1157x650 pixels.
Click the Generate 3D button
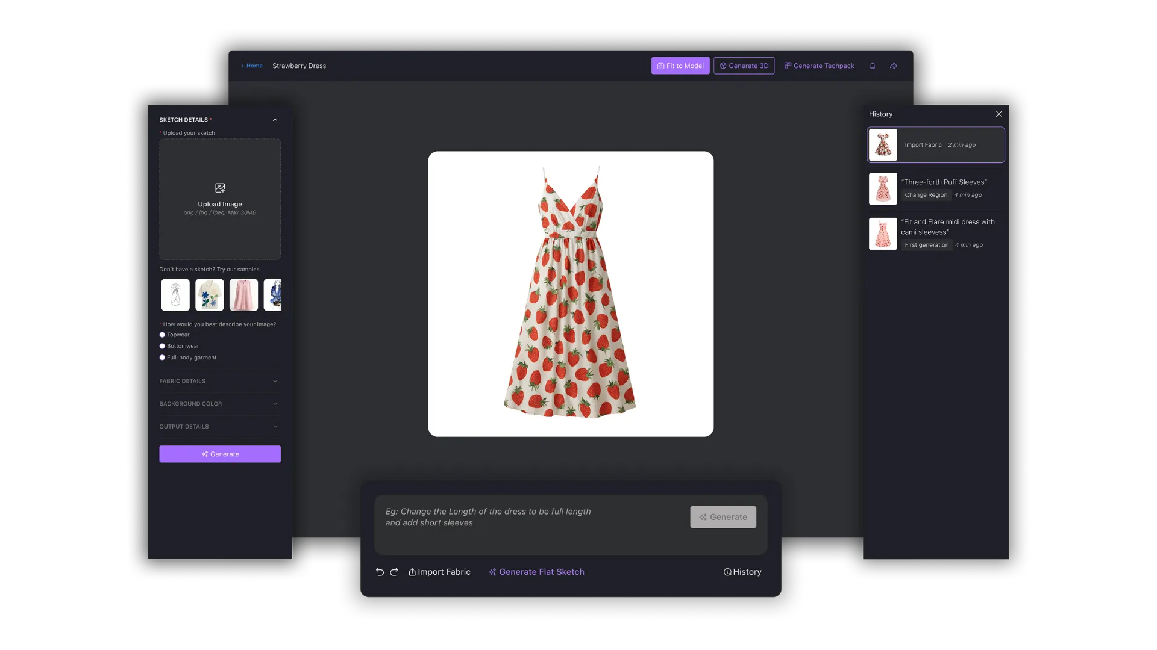(744, 66)
